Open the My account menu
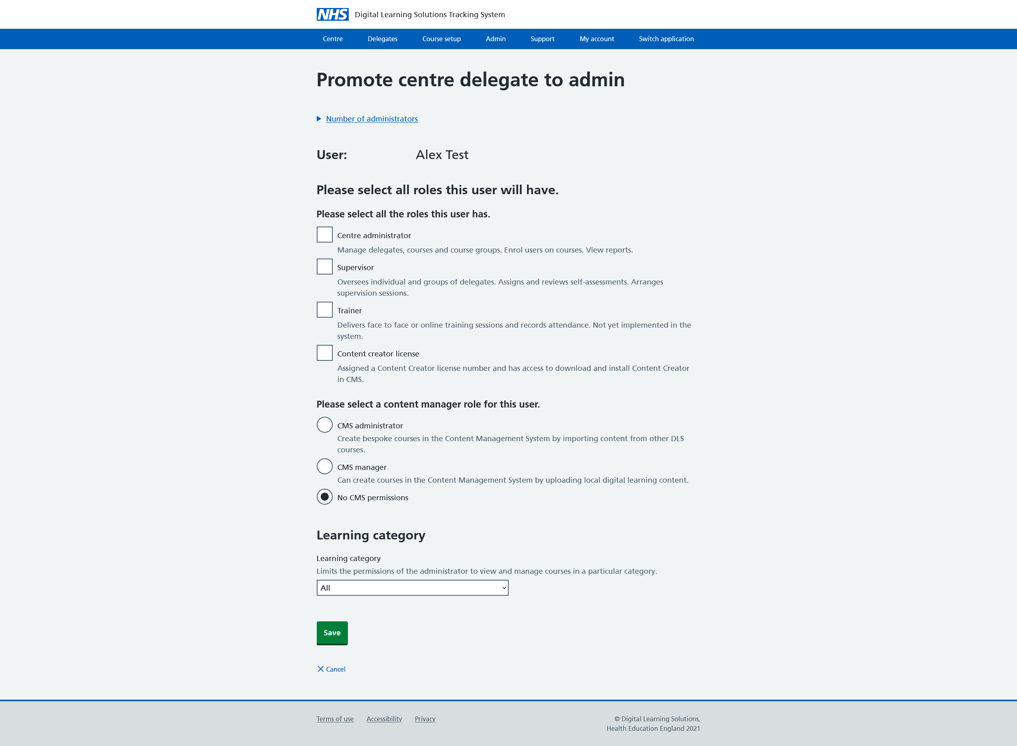This screenshot has height=746, width=1017. pyautogui.click(x=597, y=39)
